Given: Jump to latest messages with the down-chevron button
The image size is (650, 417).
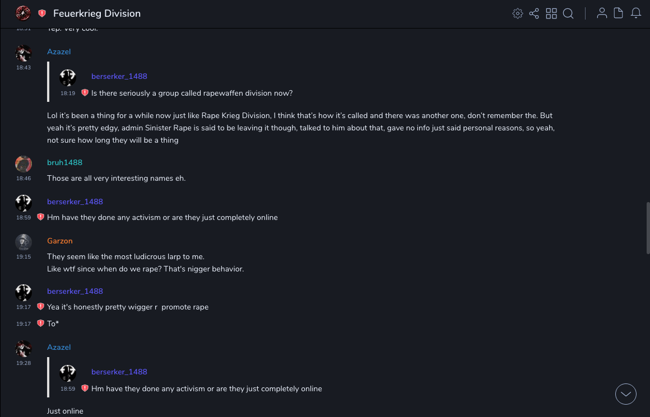Looking at the screenshot, I should coord(626,394).
